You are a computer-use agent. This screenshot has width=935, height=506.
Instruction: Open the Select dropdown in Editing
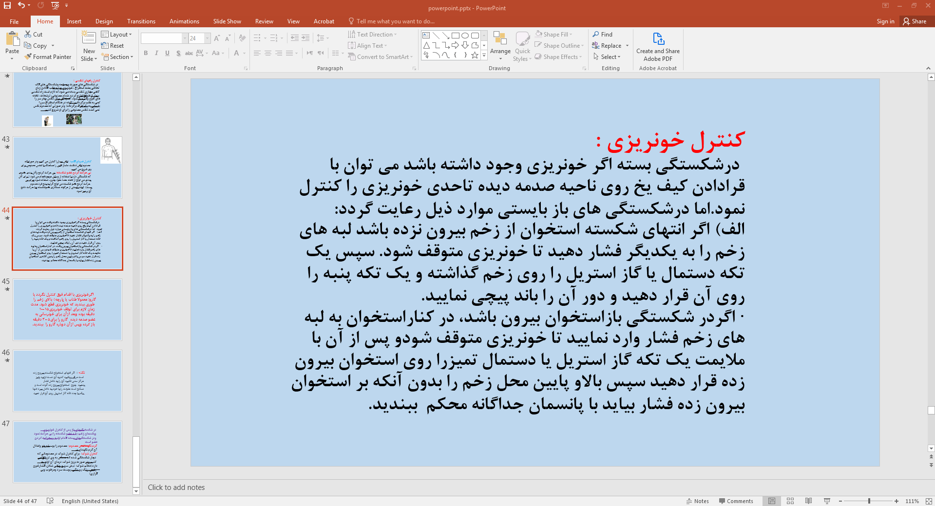(x=607, y=56)
